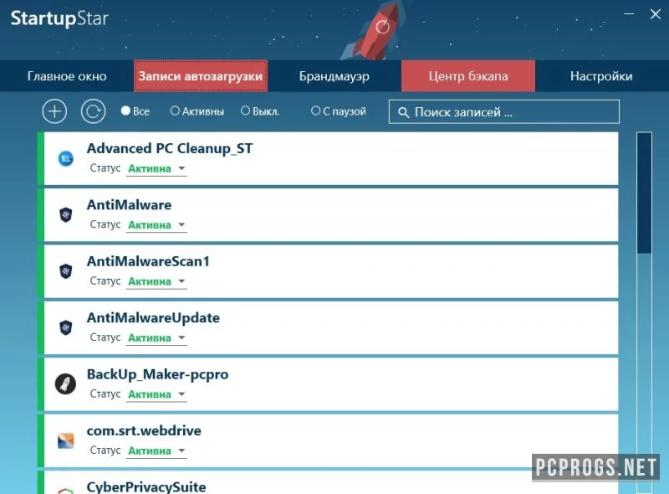
Task: Click the add new entry plus icon
Action: tap(54, 111)
